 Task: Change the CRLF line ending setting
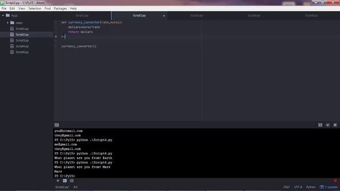(x=286, y=187)
